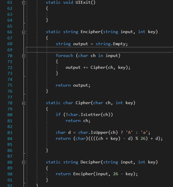
Task: Click the 'if' keyword on line 80
Action: pyautogui.click(x=58, y=115)
